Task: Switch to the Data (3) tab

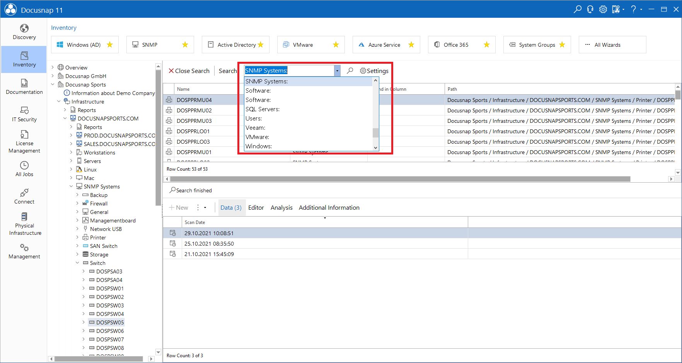Action: (231, 208)
